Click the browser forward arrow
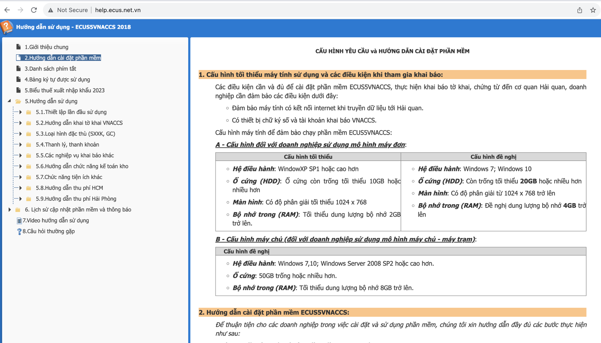 click(x=20, y=10)
